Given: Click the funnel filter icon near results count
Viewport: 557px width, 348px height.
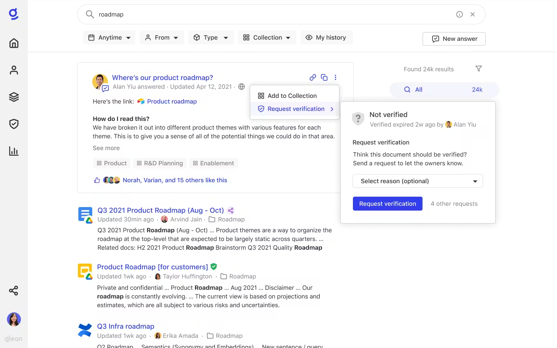Looking at the screenshot, I should pyautogui.click(x=479, y=69).
